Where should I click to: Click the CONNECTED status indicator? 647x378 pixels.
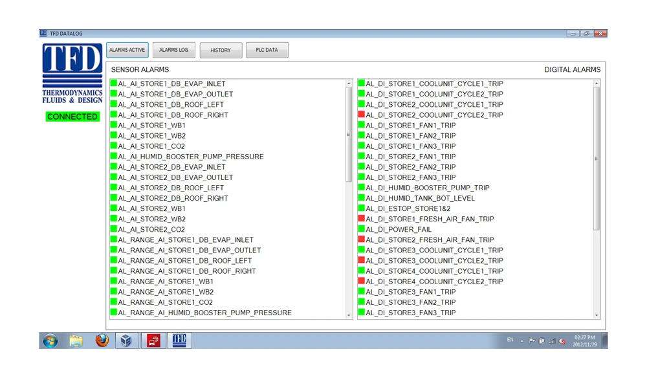click(72, 117)
